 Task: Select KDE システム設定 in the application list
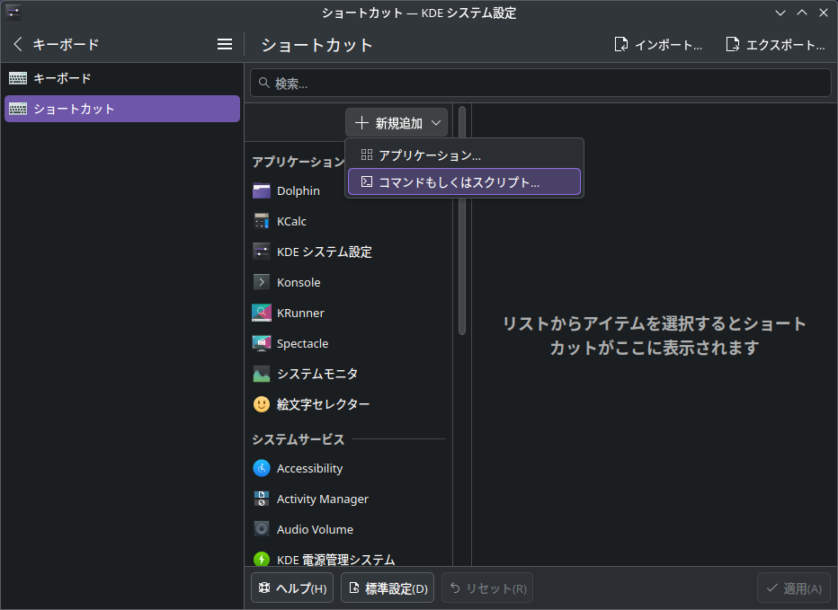click(x=349, y=252)
